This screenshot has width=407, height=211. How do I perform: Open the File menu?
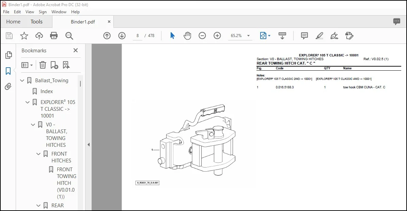click(6, 12)
